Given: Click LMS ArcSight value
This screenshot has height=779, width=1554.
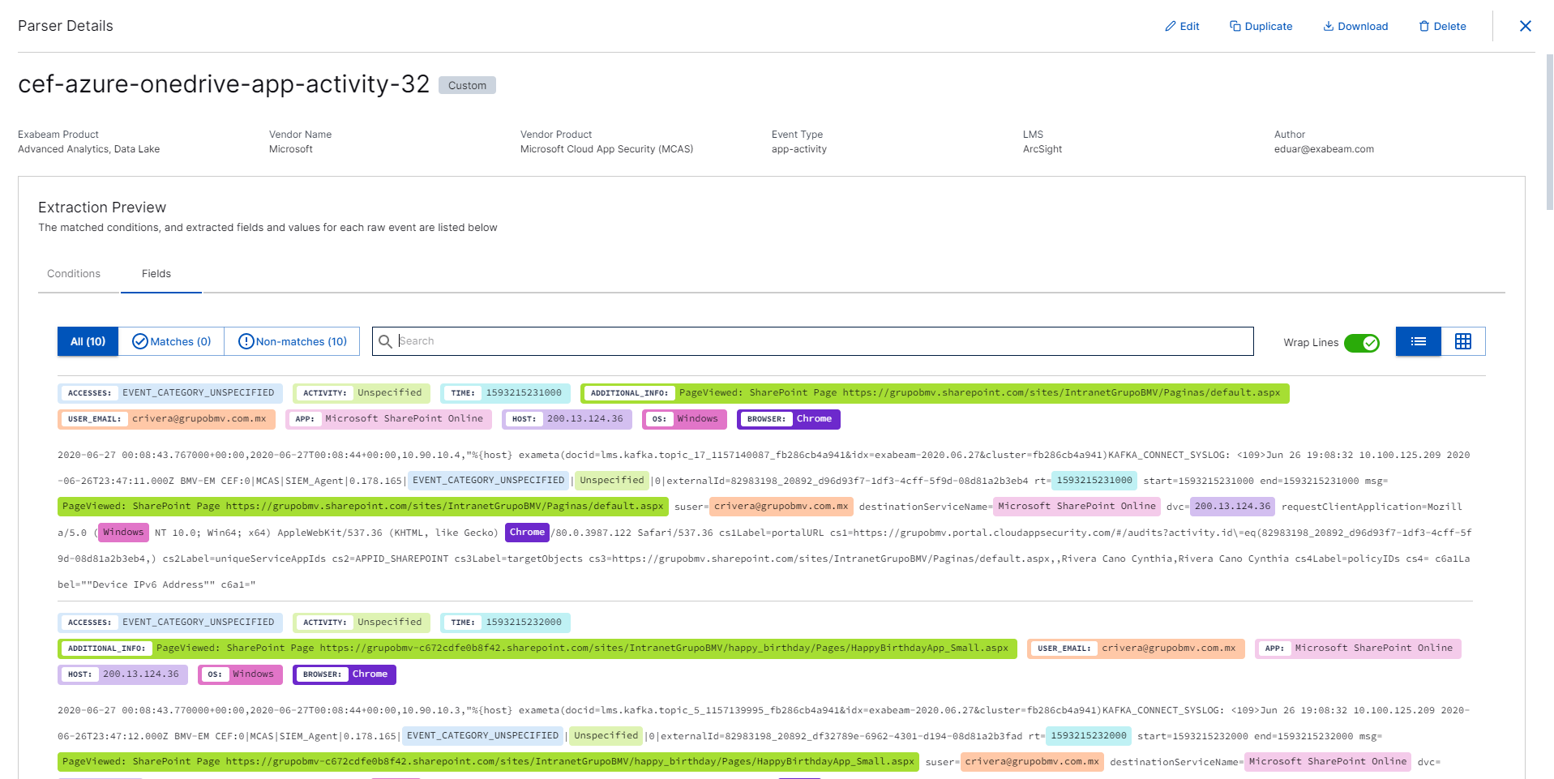Looking at the screenshot, I should pos(1042,149).
